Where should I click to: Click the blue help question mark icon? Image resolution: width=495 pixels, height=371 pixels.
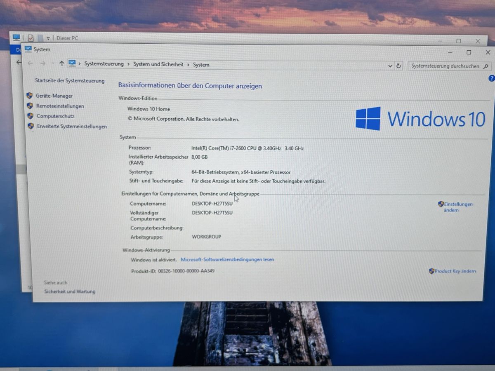tap(491, 78)
